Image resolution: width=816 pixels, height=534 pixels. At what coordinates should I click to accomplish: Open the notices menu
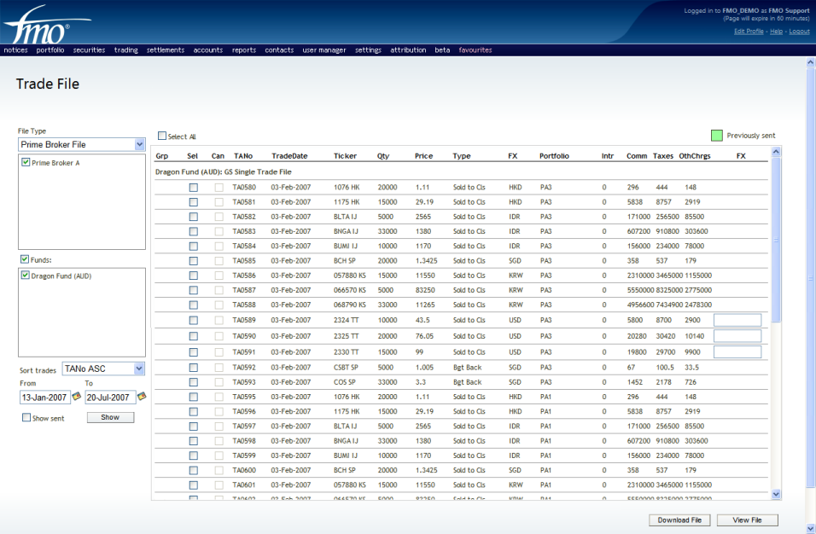(15, 50)
